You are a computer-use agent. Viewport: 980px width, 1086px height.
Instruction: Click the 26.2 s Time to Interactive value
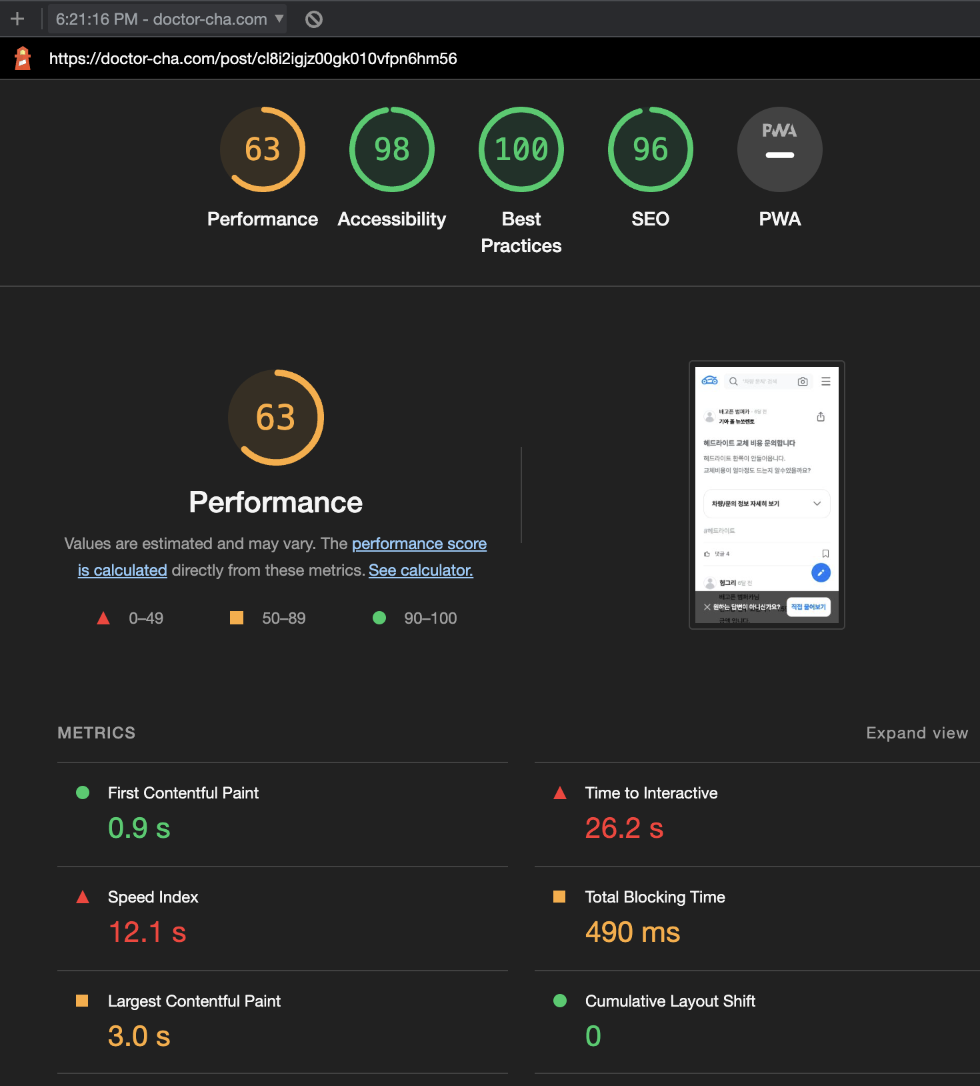[624, 829]
